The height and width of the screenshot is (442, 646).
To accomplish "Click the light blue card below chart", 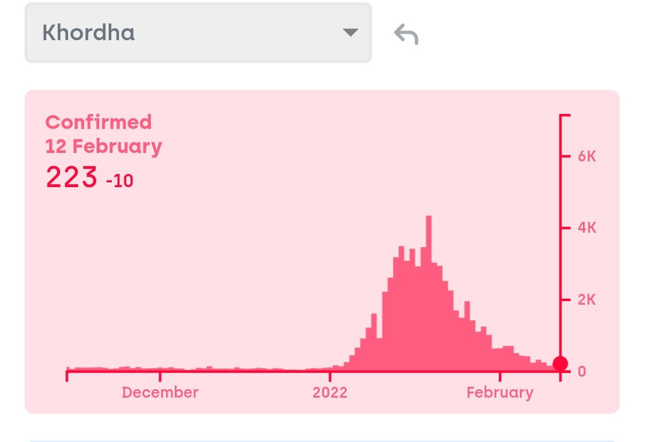I will point(322,440).
